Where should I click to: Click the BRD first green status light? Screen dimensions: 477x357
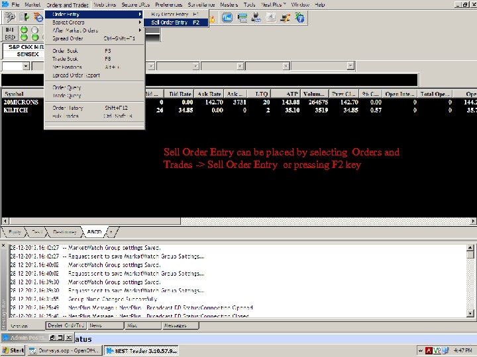pyautogui.click(x=24, y=37)
